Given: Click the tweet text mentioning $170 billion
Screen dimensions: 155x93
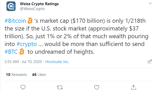Looking at the screenshot, I should tap(76, 36).
